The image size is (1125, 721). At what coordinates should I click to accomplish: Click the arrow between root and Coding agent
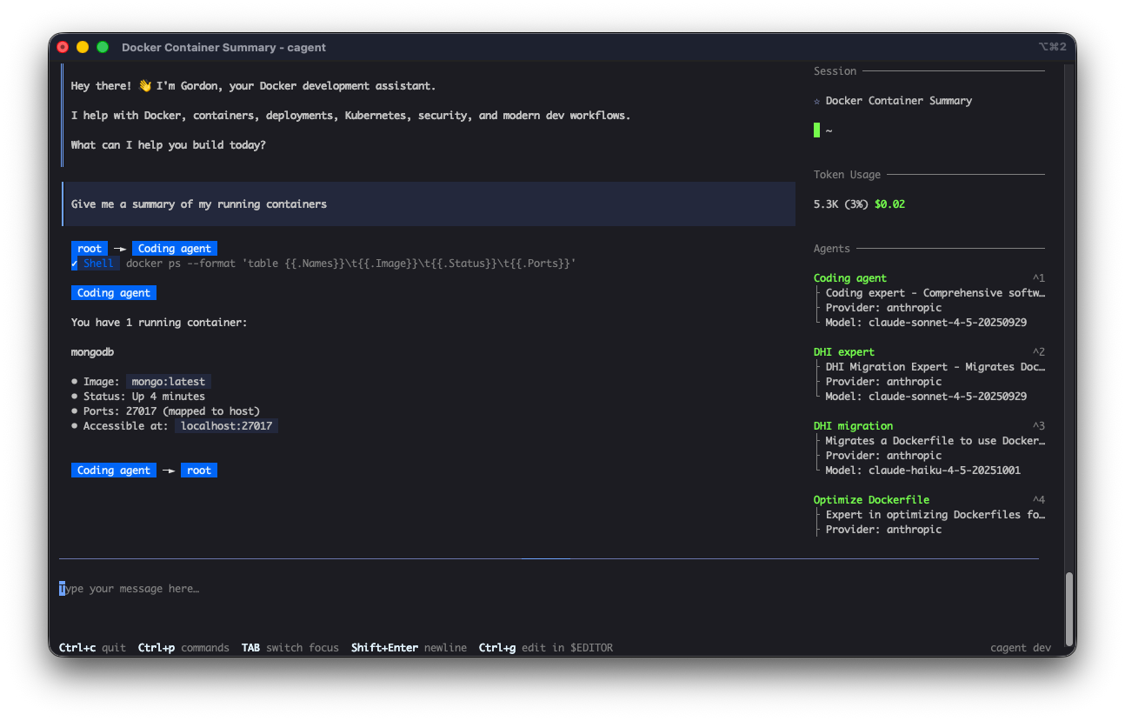pyautogui.click(x=120, y=249)
